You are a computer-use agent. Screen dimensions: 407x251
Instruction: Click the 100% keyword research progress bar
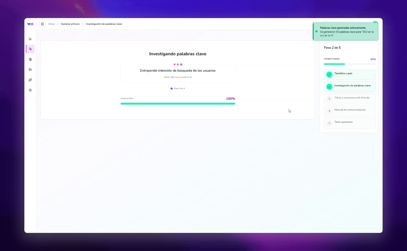tap(178, 104)
